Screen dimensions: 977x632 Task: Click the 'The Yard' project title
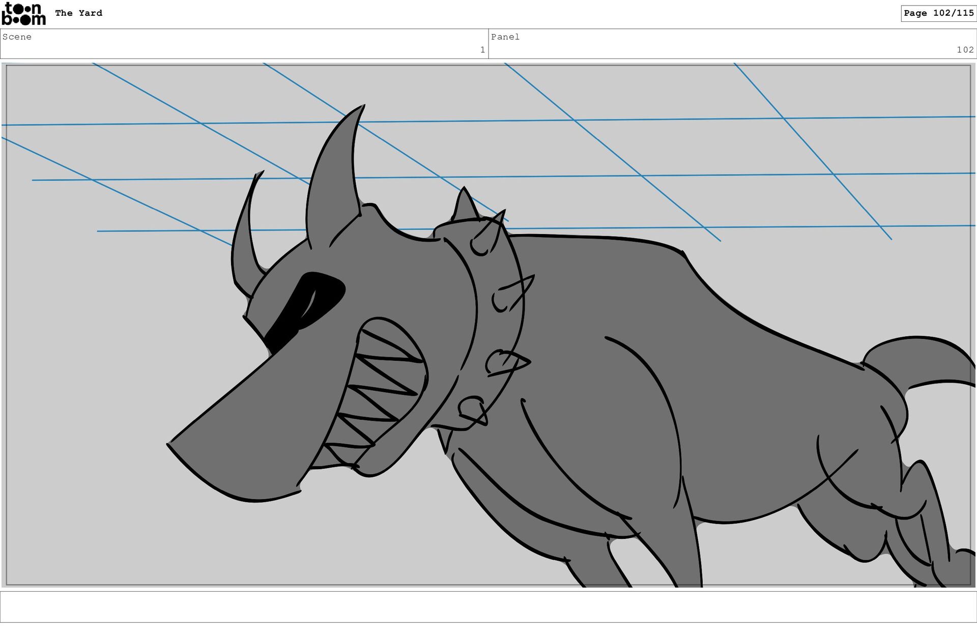[x=78, y=13]
